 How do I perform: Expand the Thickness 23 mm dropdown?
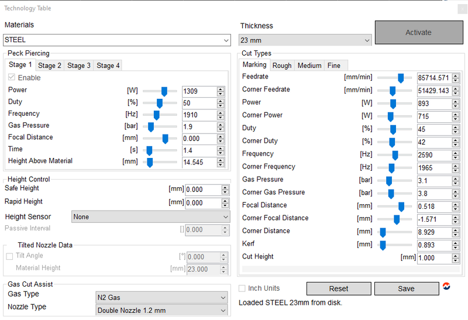[305, 40]
